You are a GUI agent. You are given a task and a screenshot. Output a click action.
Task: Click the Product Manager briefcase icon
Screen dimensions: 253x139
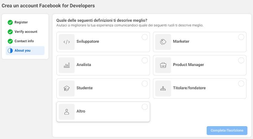[x=163, y=65]
